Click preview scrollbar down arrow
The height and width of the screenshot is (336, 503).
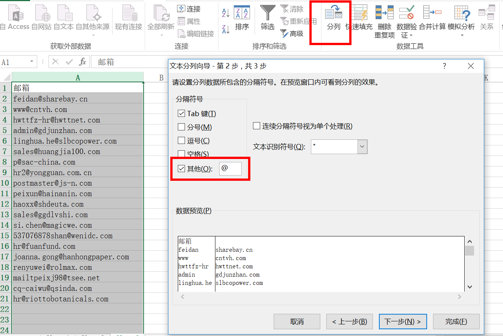(x=470, y=287)
